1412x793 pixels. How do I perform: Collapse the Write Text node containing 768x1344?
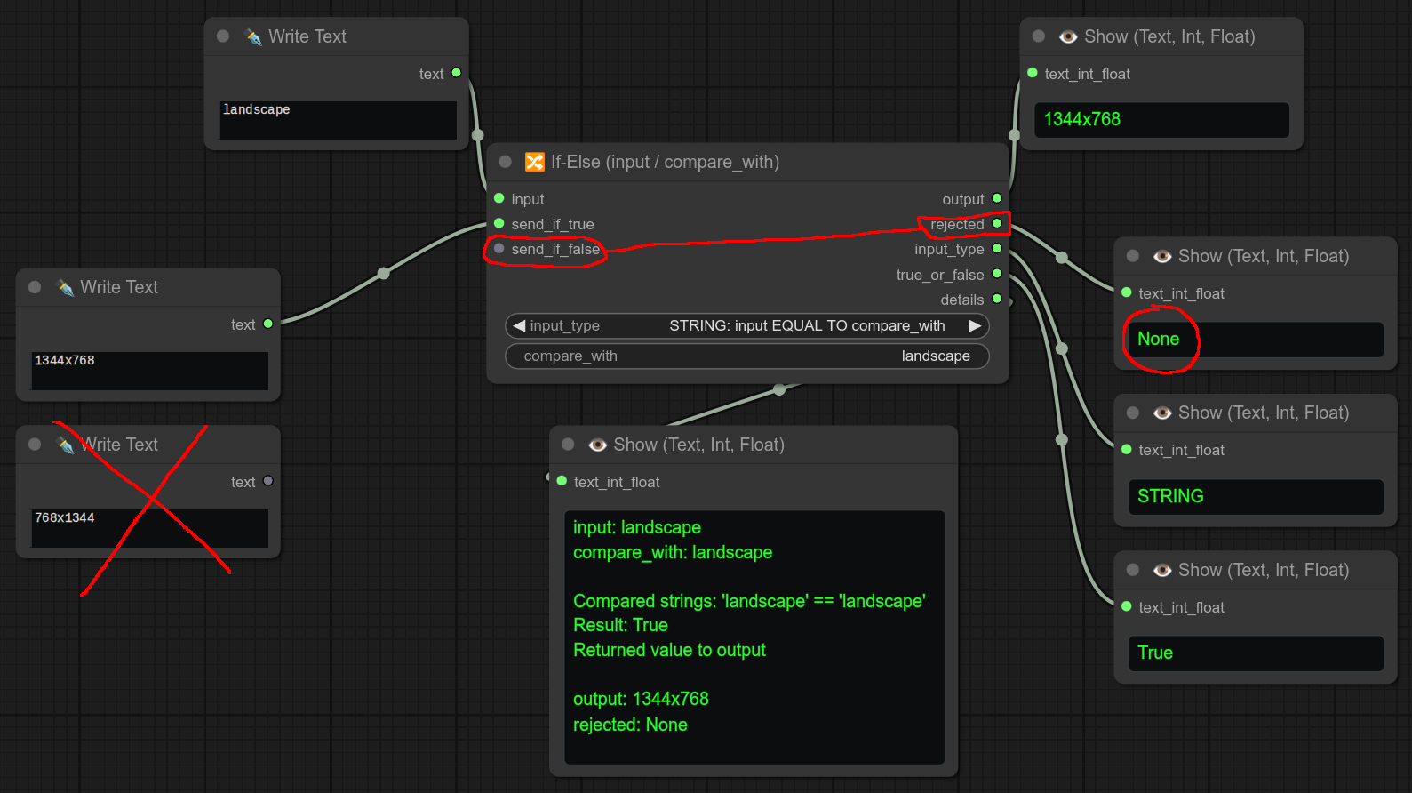click(x=35, y=445)
